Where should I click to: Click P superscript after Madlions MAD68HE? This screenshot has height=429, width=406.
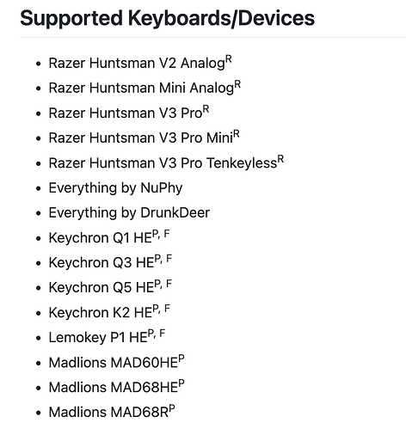pos(181,384)
